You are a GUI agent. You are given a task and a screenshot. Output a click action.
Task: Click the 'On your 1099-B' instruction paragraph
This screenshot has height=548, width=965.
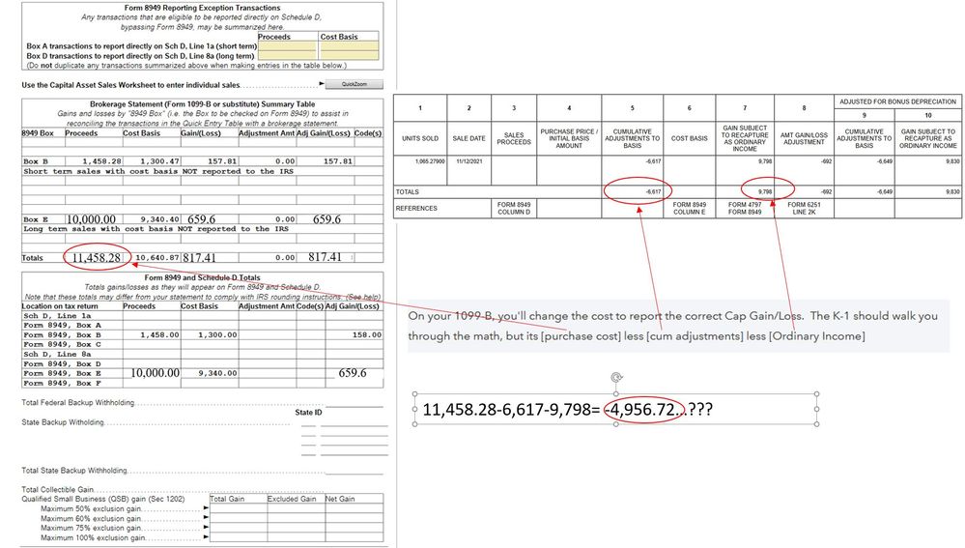point(677,326)
